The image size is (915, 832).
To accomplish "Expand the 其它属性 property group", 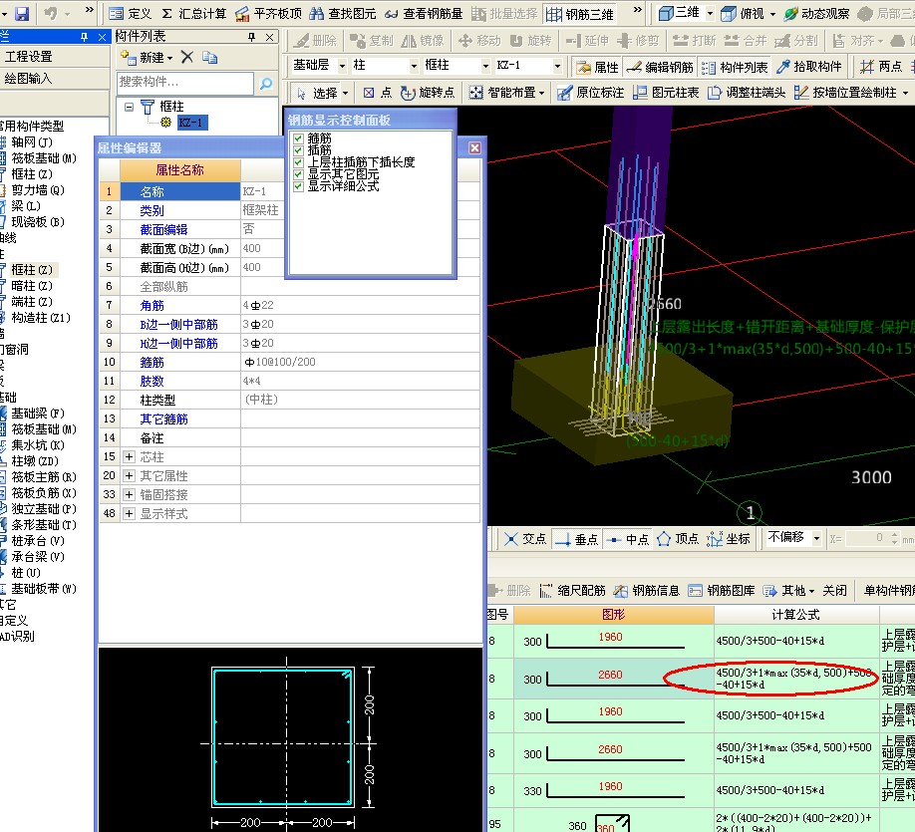I will click(130, 476).
